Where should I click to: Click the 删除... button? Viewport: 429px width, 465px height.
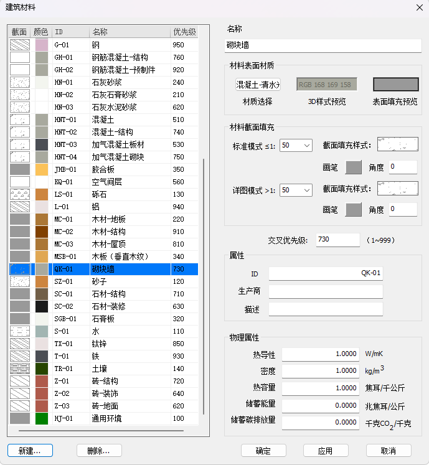click(x=99, y=450)
